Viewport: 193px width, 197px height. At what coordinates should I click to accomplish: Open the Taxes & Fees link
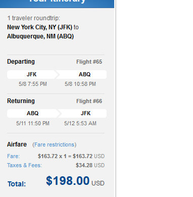click(x=24, y=165)
